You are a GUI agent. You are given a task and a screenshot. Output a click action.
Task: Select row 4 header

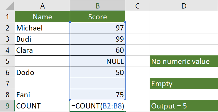[7, 50]
